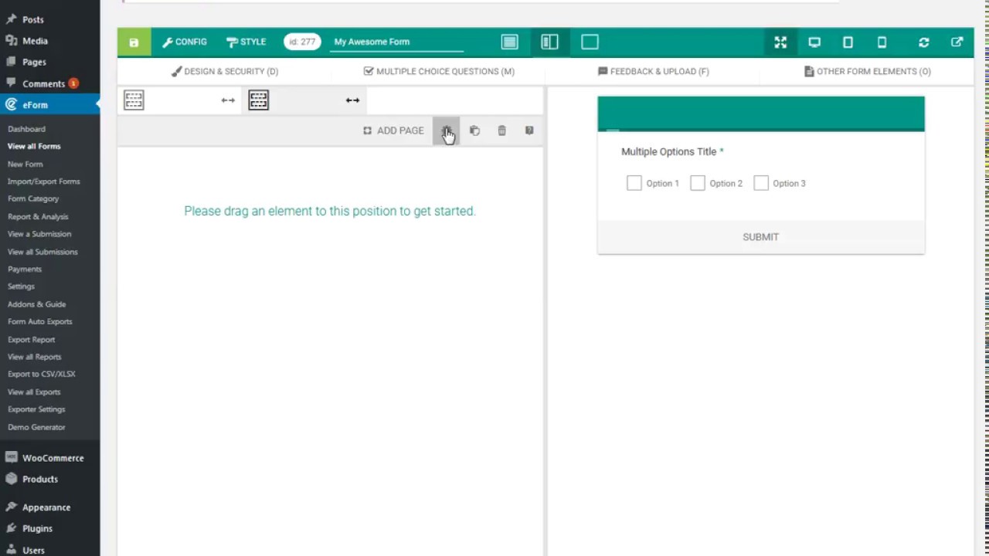Open Design & Security (D) elements tab
The image size is (989, 556).
click(225, 71)
